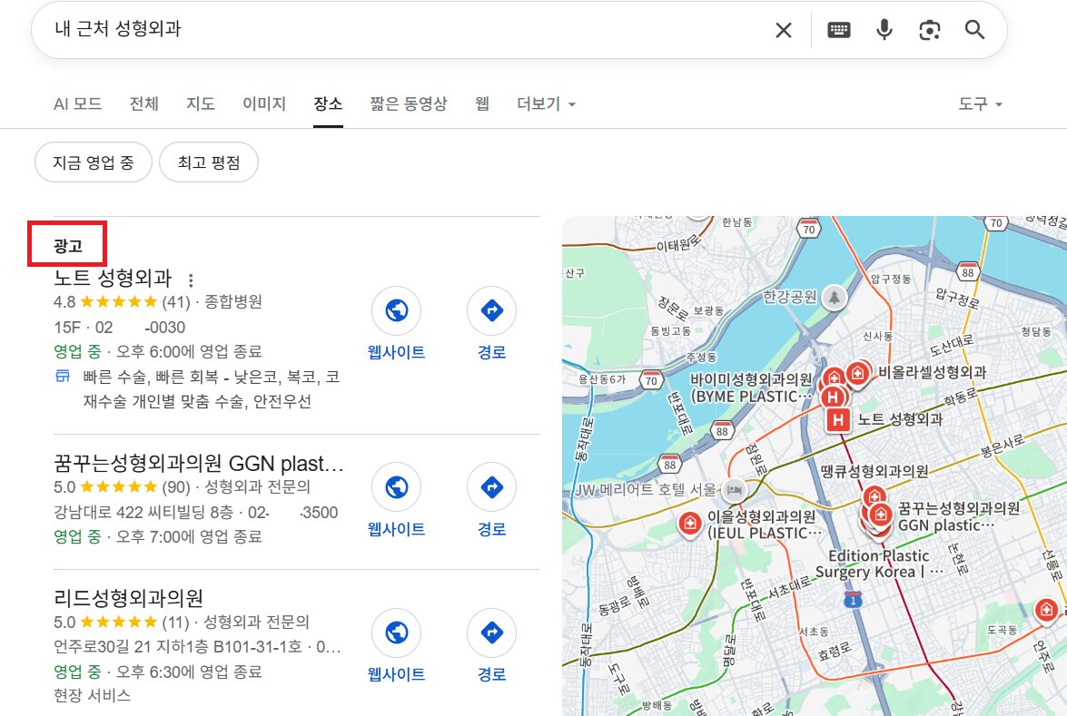Get directions icon for 노트 성형외과
The image size is (1067, 716).
[x=491, y=310]
